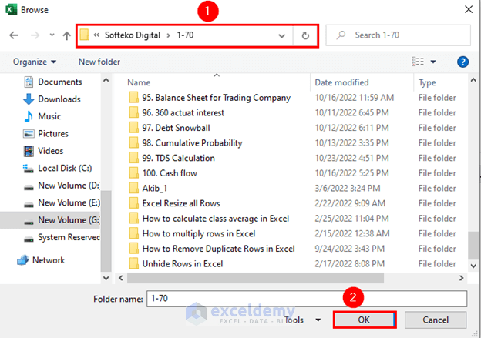
Task: Click the Search 1-70 box
Action: coord(398,35)
